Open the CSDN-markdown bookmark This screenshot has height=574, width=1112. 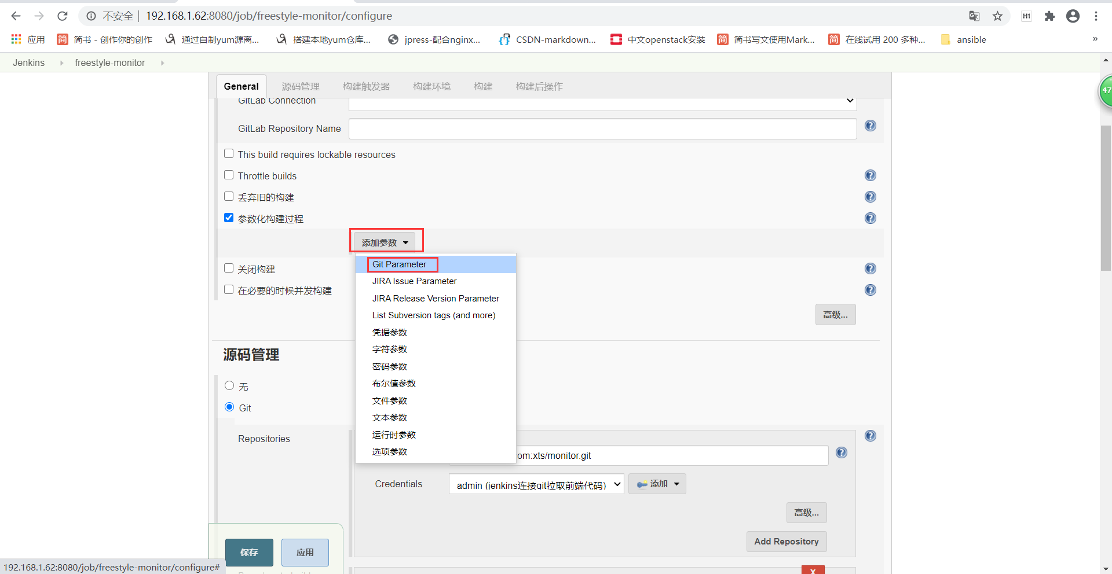coord(547,39)
